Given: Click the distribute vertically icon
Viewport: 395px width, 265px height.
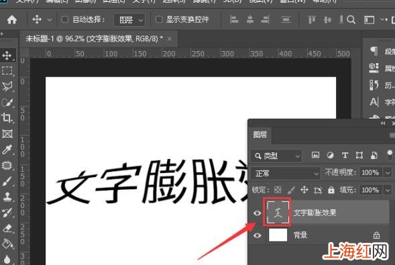Looking at the screenshot, I should [286, 19].
